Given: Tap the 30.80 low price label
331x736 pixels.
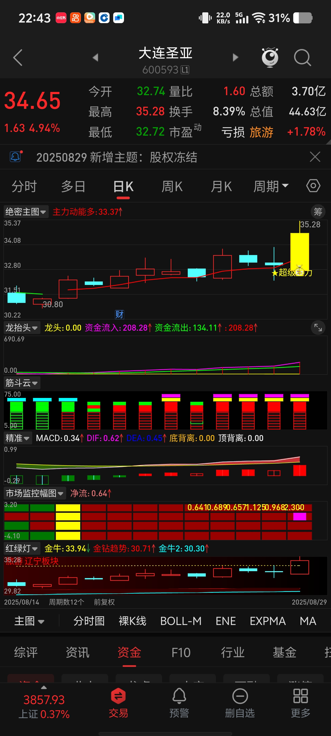Looking at the screenshot, I should pos(53,304).
